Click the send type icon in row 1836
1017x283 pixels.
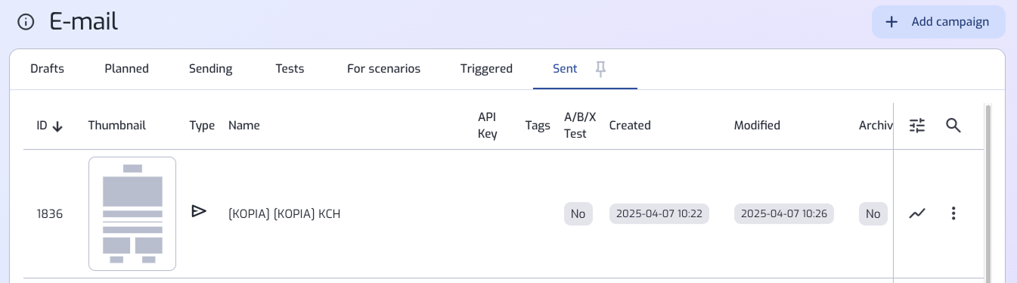click(x=199, y=211)
